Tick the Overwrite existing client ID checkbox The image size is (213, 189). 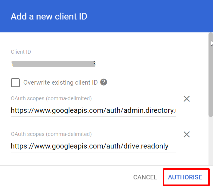[x=15, y=82]
